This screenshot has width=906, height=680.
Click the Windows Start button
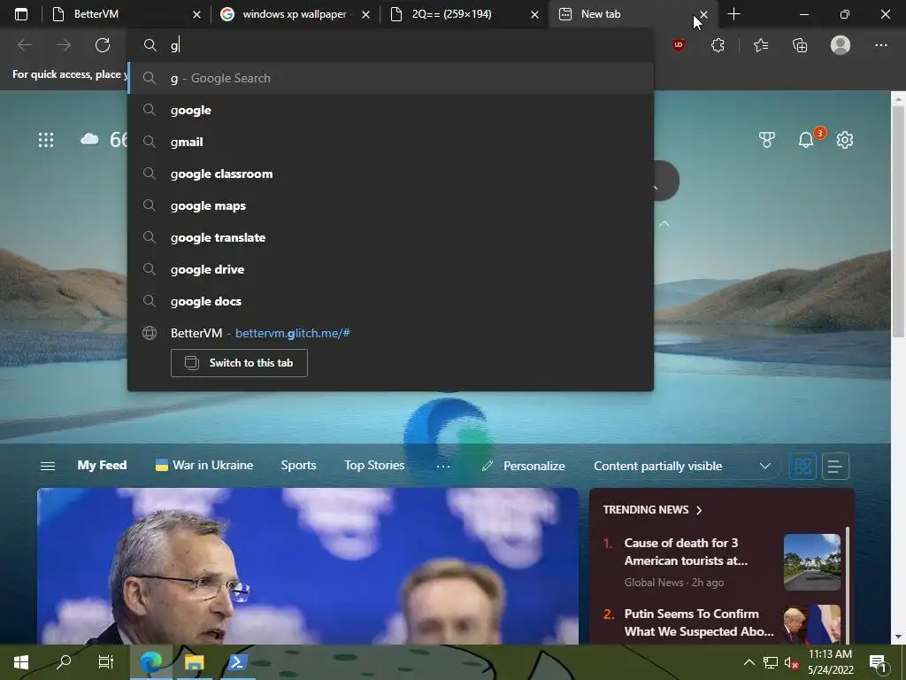click(21, 662)
